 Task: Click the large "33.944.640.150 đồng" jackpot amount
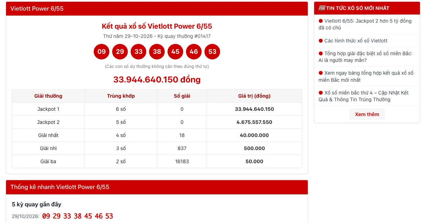[157, 80]
